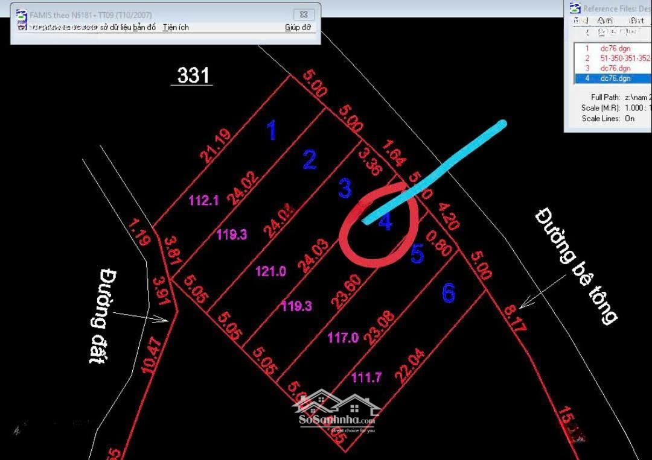Click the blue parcel number 1
Viewport: 652px width, 460px height.
pyautogui.click(x=272, y=130)
